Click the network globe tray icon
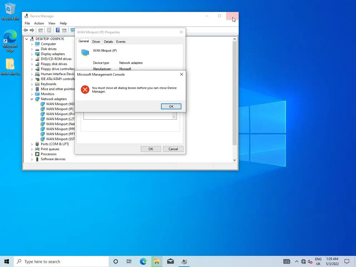 [303, 261]
